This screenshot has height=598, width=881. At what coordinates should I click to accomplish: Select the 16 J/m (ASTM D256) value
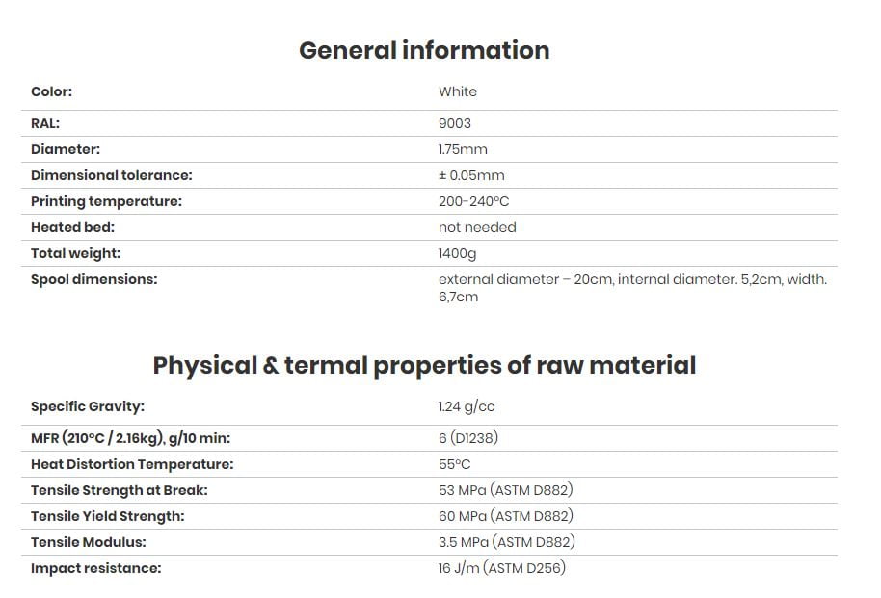coord(501,568)
